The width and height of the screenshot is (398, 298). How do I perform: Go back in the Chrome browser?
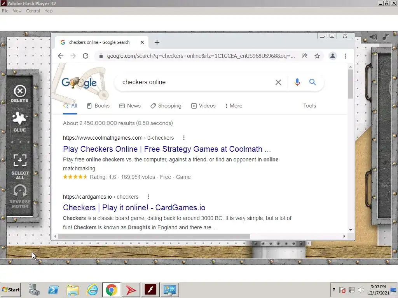pos(60,56)
